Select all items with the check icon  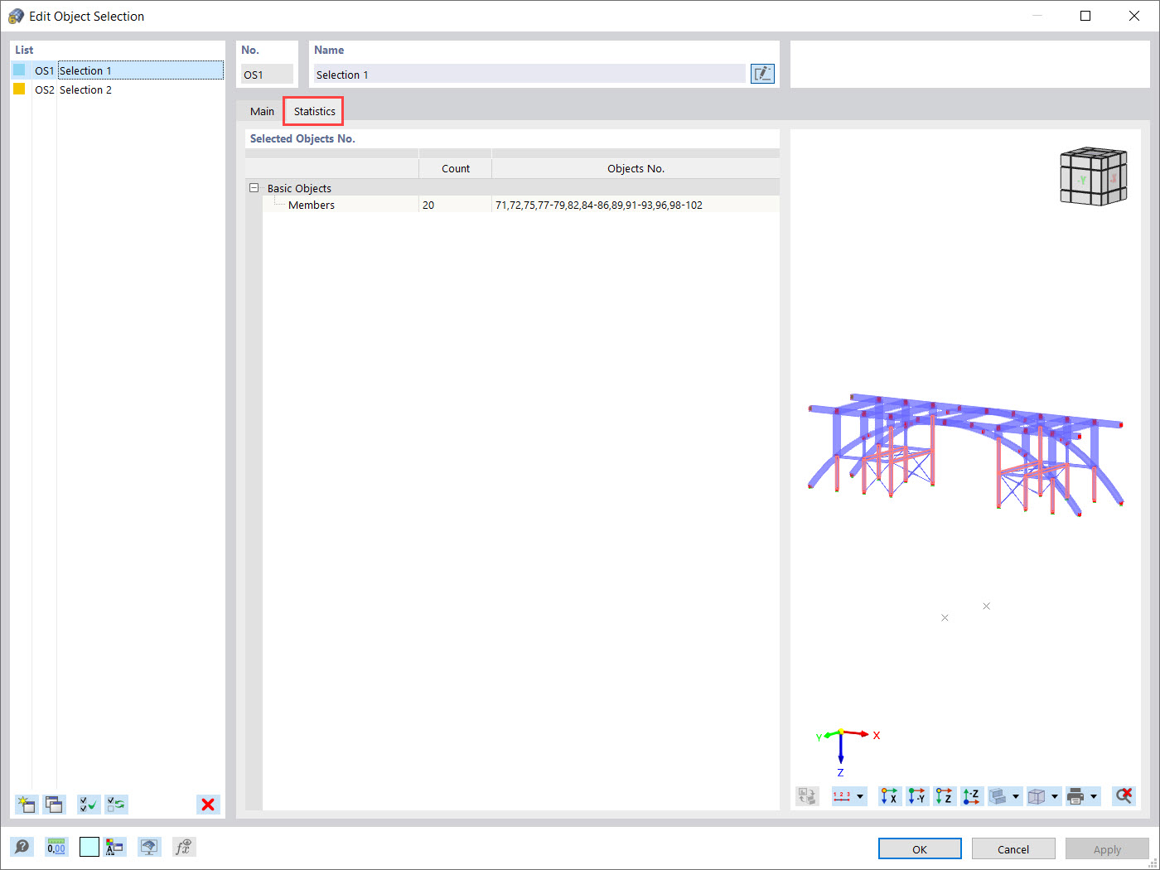click(89, 805)
